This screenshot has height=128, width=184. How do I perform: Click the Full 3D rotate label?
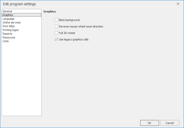pyautogui.click(x=67, y=33)
